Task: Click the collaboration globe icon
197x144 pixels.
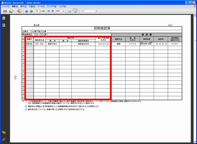Action: (19, 11)
